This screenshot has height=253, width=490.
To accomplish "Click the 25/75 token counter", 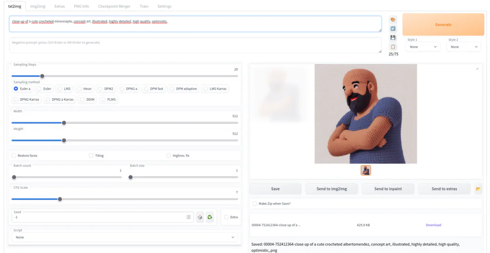I will coord(393,54).
